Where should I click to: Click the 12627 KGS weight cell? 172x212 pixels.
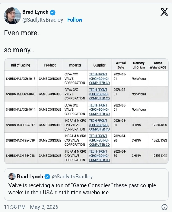[x=159, y=141]
